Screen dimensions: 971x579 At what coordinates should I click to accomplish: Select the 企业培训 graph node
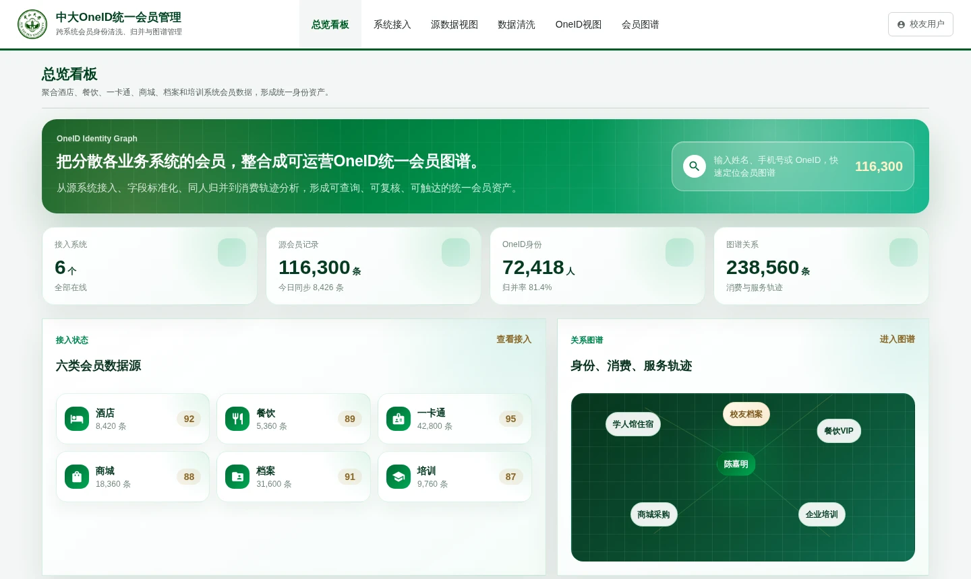tap(822, 514)
